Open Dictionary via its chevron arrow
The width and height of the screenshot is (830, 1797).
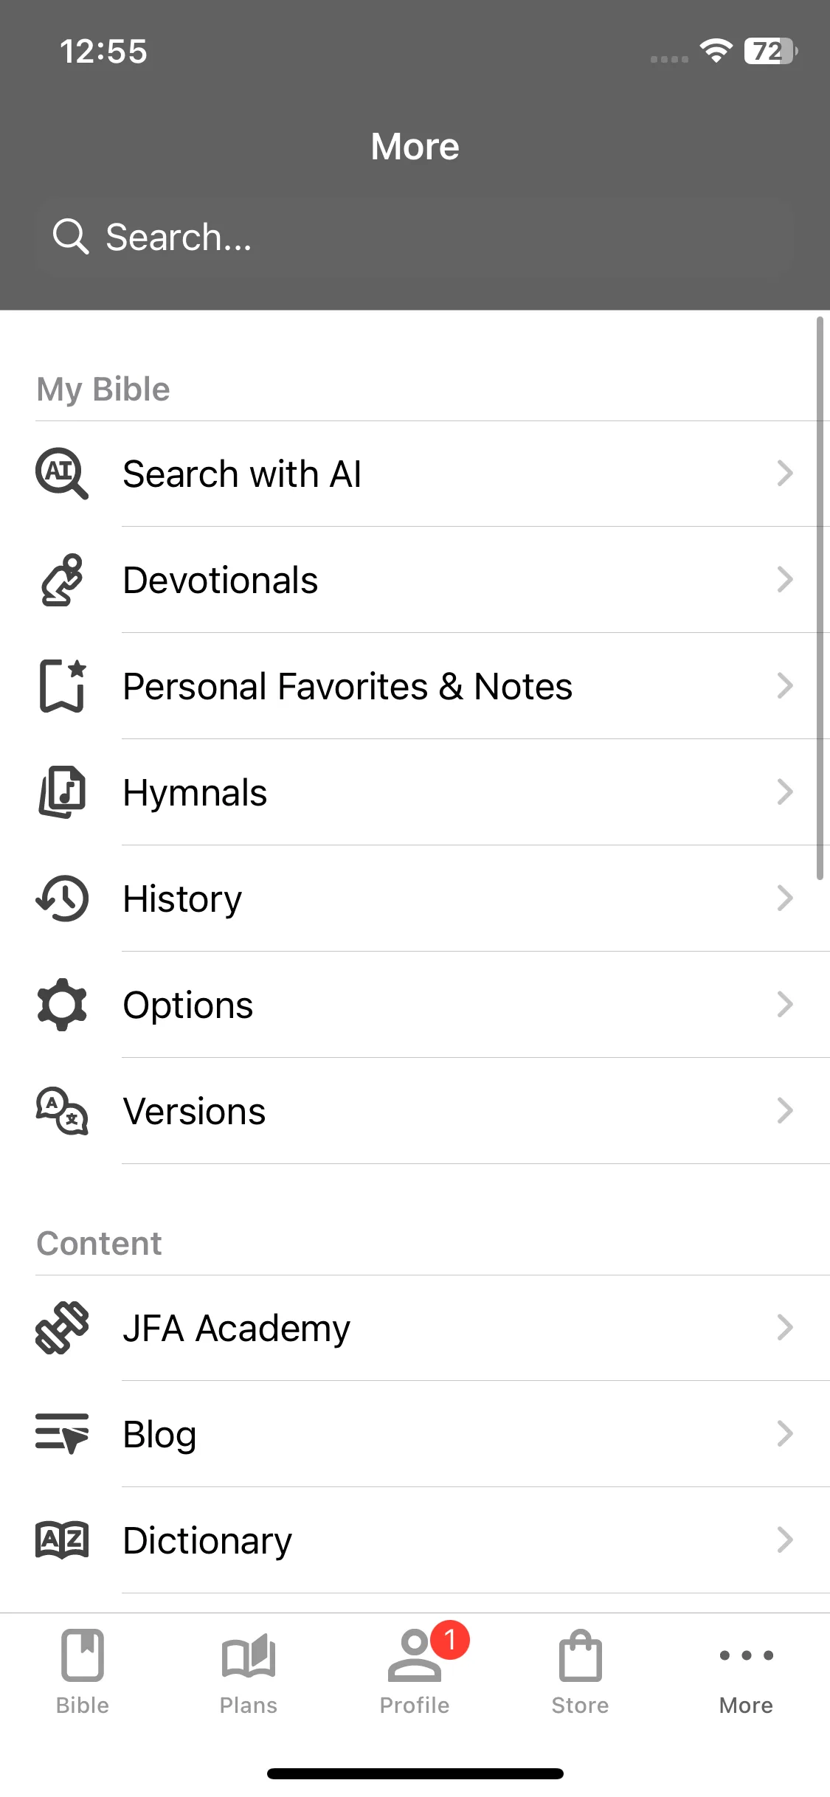pyautogui.click(x=785, y=1540)
